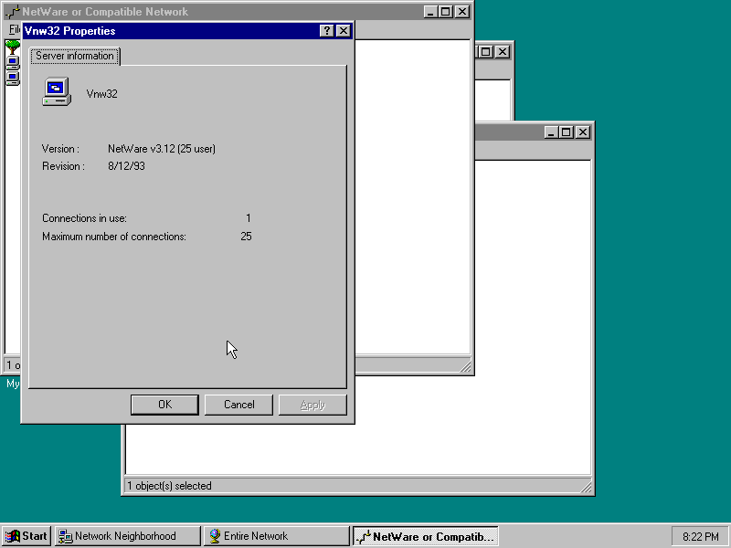Click the revision date 8/12/93

click(126, 166)
